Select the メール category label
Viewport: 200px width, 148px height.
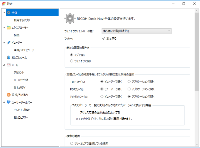click(x=15, y=65)
